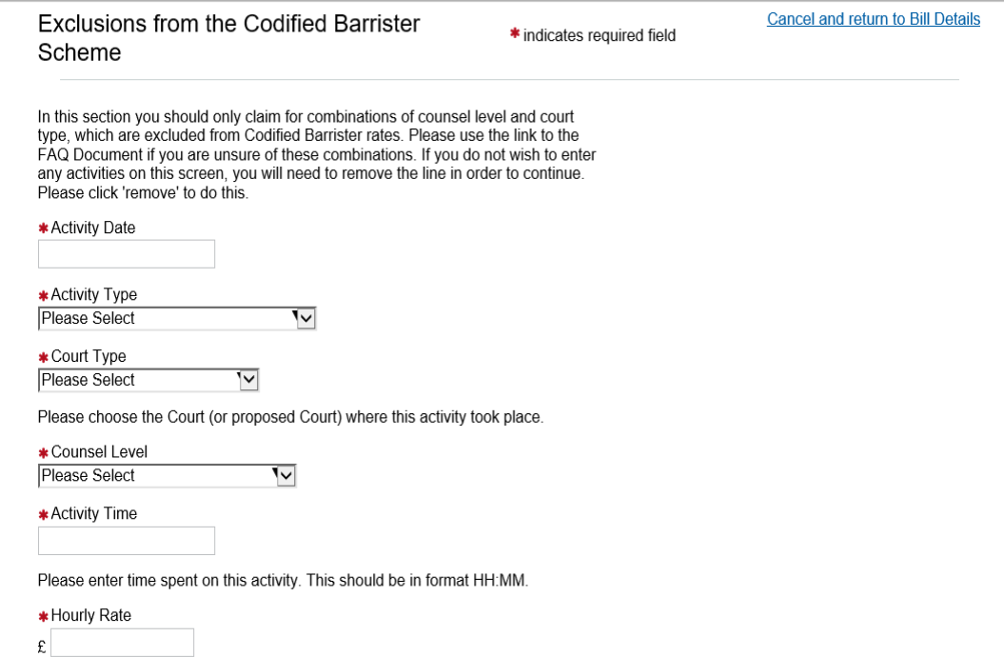
Task: Click the Court Type dropdown arrow
Action: 249,379
